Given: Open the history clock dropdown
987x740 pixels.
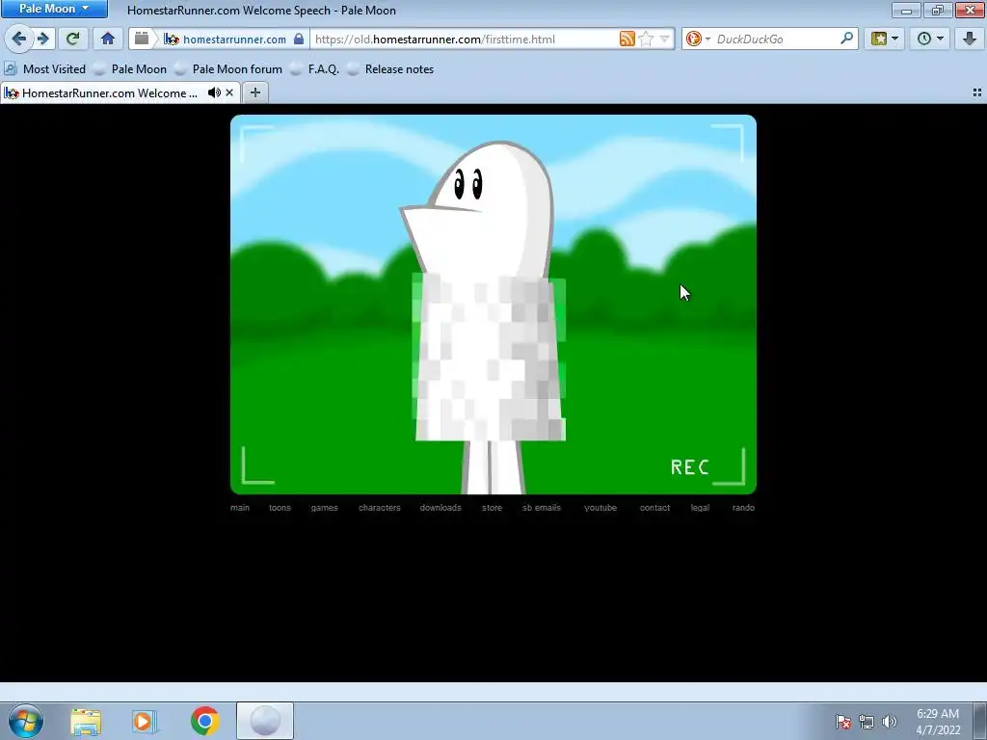Looking at the screenshot, I should (930, 39).
